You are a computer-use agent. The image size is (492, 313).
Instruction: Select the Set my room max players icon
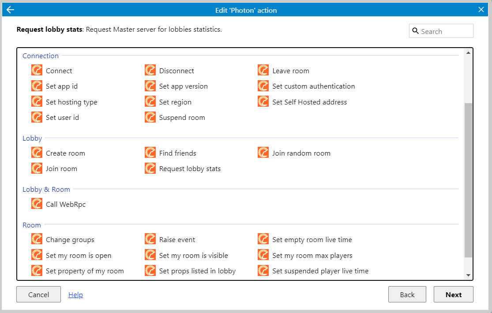click(263, 255)
